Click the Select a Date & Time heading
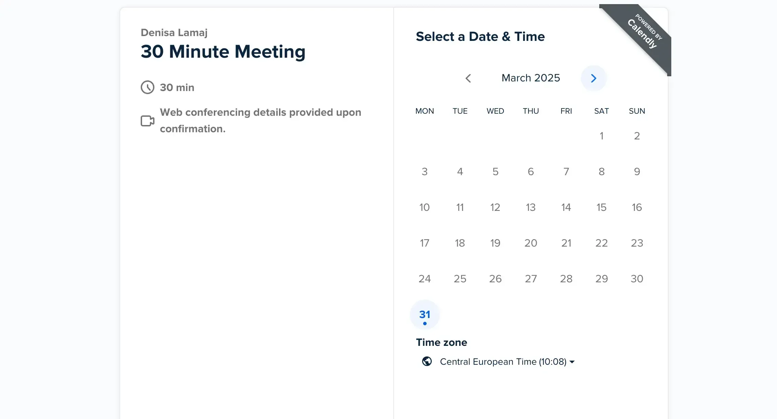Image resolution: width=777 pixels, height=419 pixels. (480, 36)
